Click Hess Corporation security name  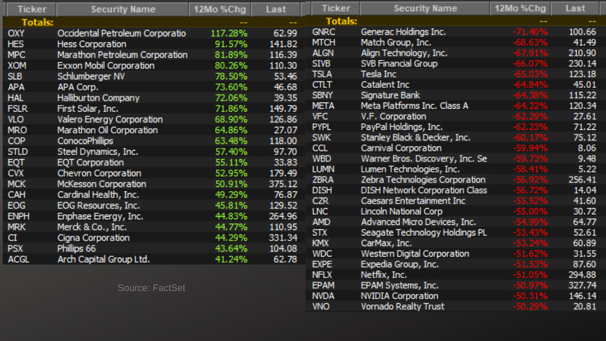[x=92, y=44]
